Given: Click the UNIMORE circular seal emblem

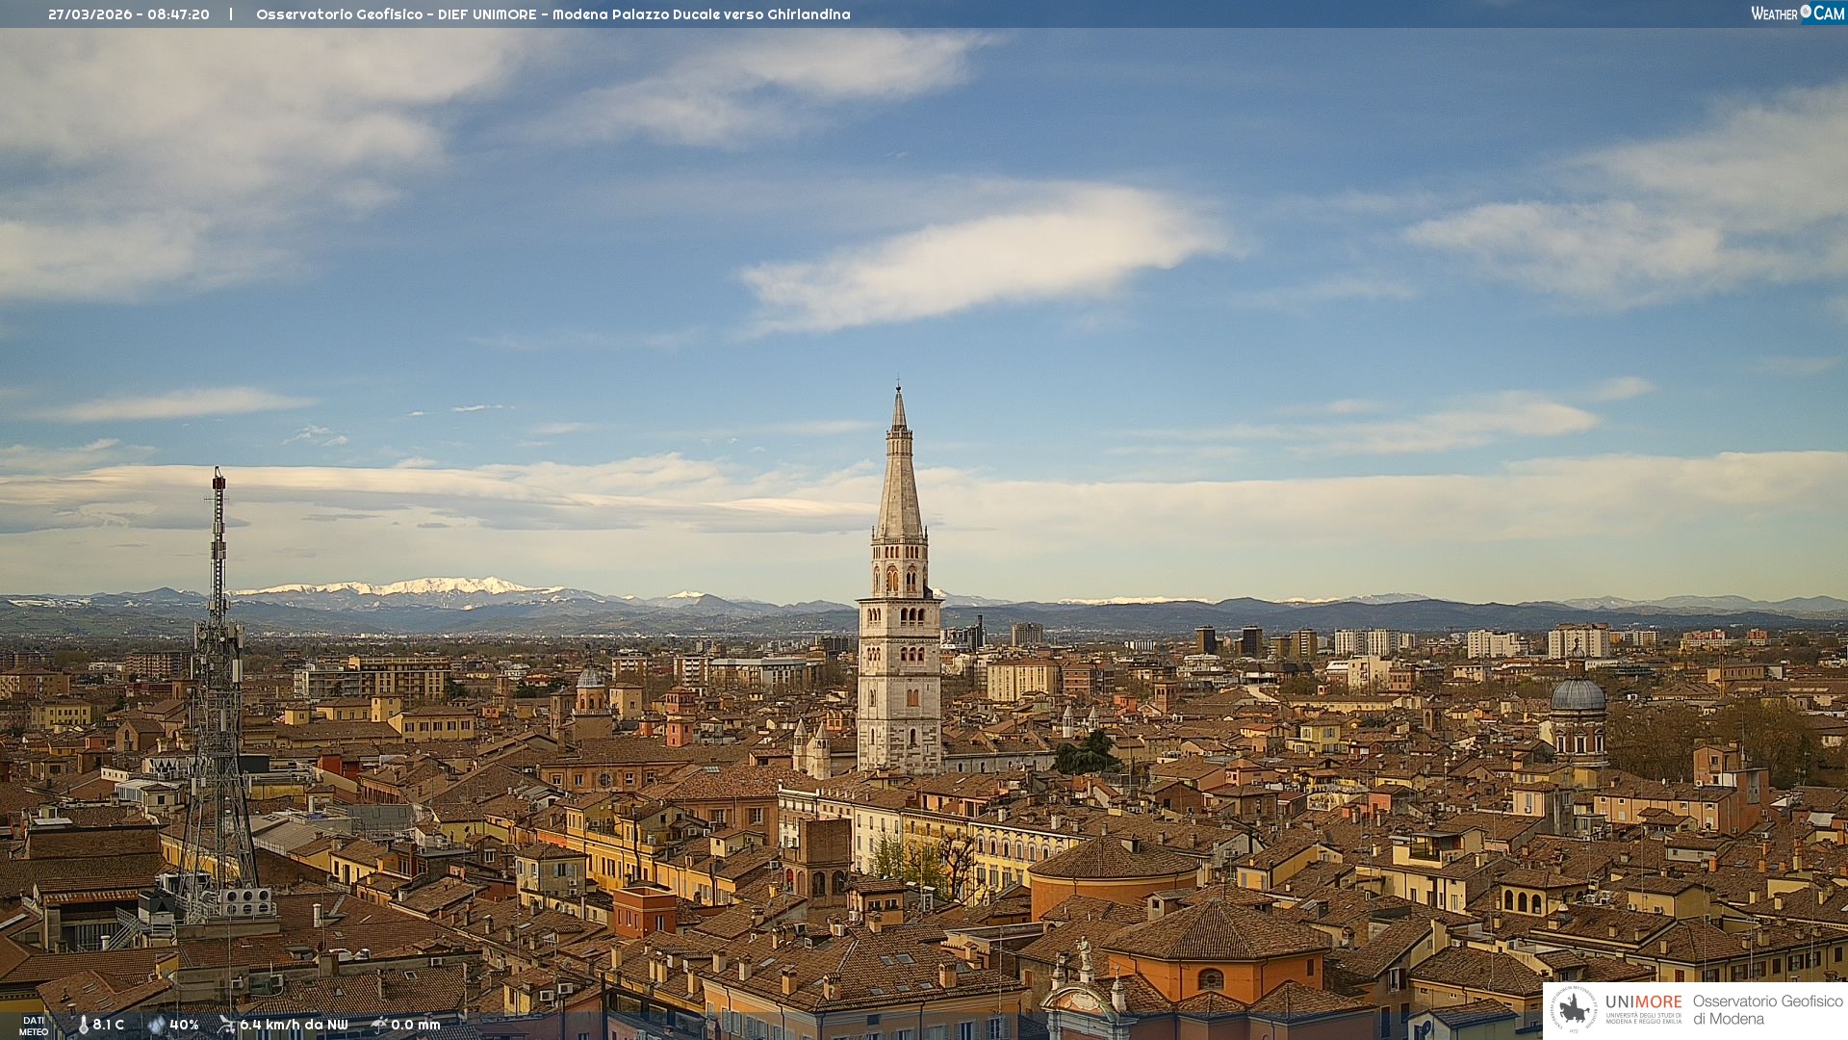Looking at the screenshot, I should [x=1574, y=1008].
